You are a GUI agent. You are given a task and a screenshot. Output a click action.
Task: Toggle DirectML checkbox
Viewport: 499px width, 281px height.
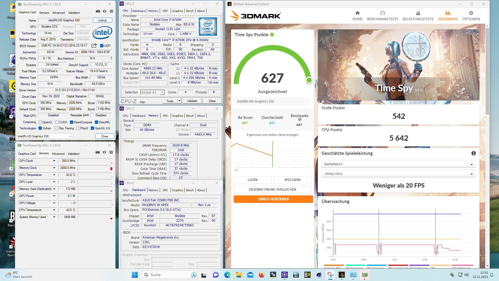[x=96, y=122]
